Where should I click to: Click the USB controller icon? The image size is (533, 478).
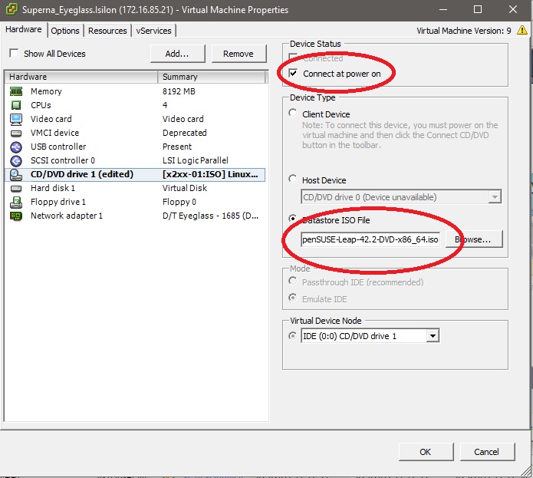(16, 147)
